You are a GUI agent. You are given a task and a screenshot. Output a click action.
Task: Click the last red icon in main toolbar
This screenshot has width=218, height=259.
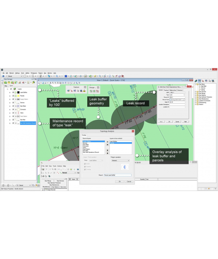pyautogui.click(x=122, y=76)
